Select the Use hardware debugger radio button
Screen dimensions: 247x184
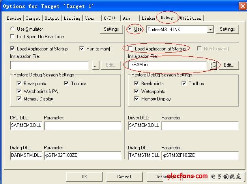point(130,29)
